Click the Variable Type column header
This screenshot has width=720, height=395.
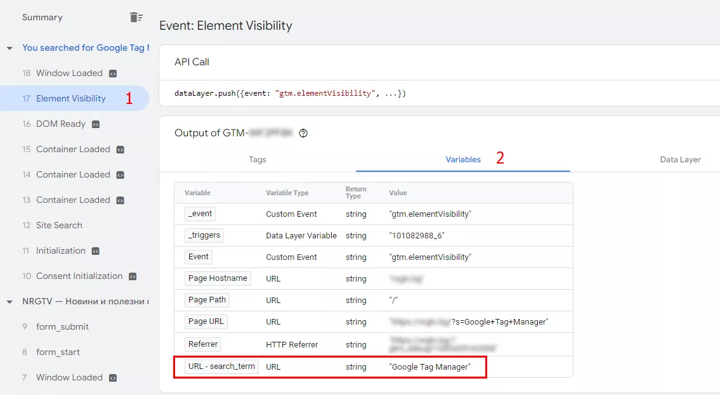(x=287, y=193)
